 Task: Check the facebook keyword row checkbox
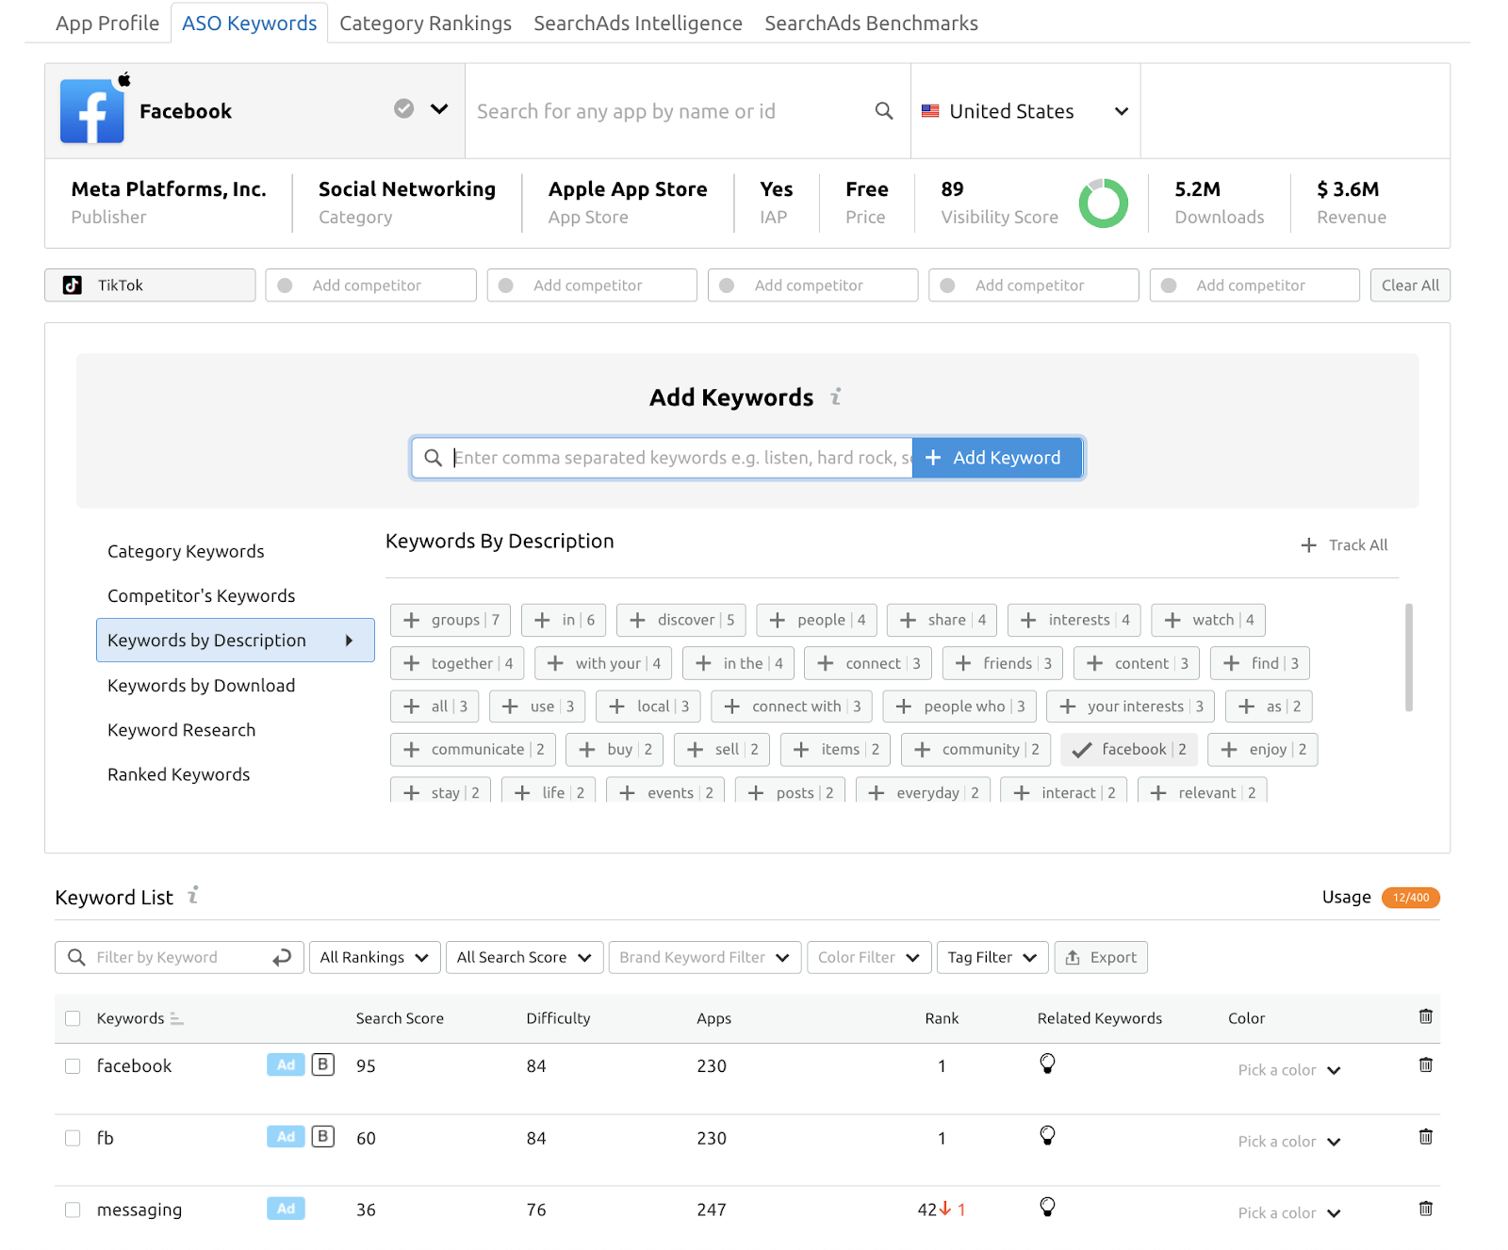pos(73,1065)
